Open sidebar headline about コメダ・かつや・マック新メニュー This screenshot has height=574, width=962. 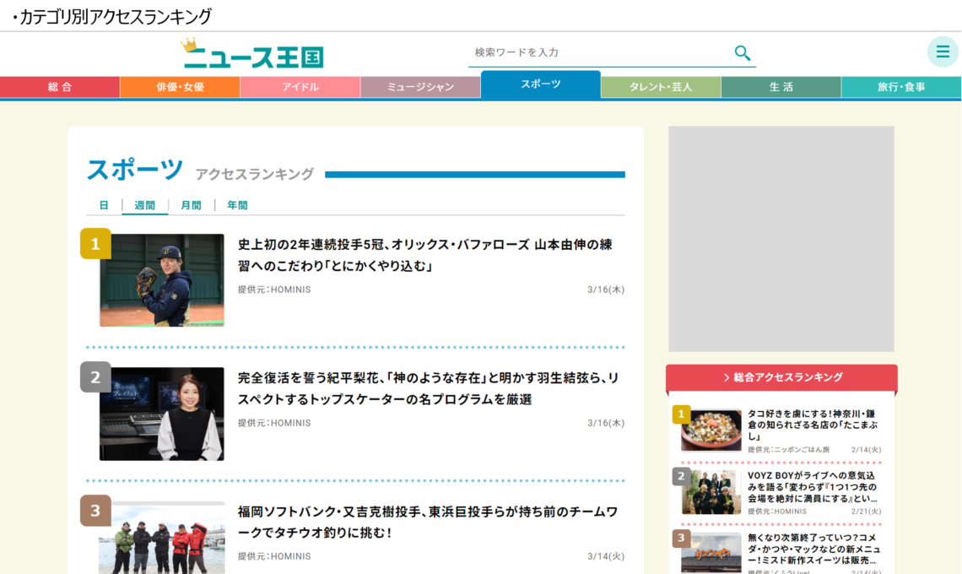(813, 549)
